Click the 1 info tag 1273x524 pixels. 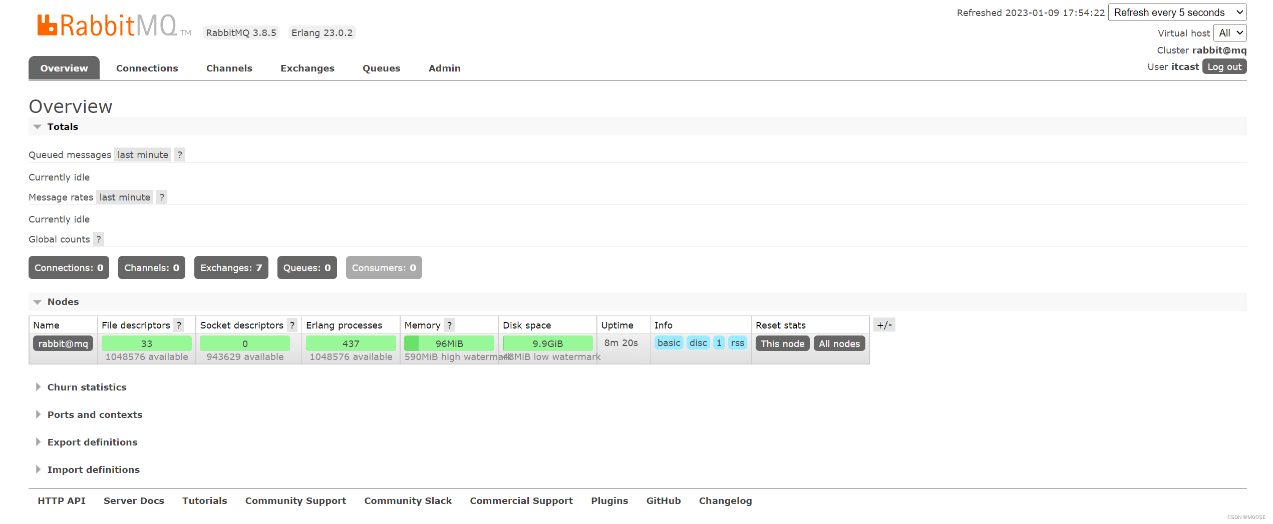coord(719,342)
